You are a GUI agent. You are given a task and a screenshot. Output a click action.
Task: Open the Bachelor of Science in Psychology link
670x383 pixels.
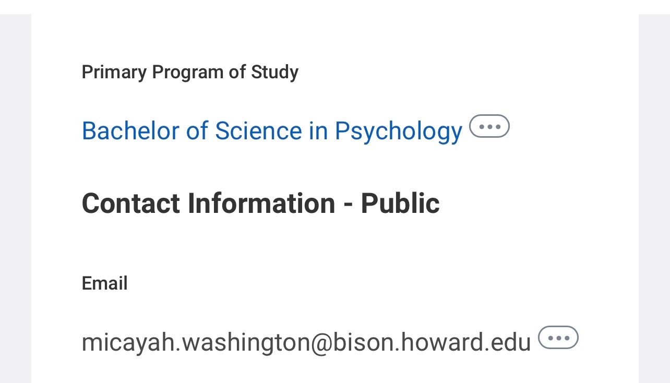(271, 131)
